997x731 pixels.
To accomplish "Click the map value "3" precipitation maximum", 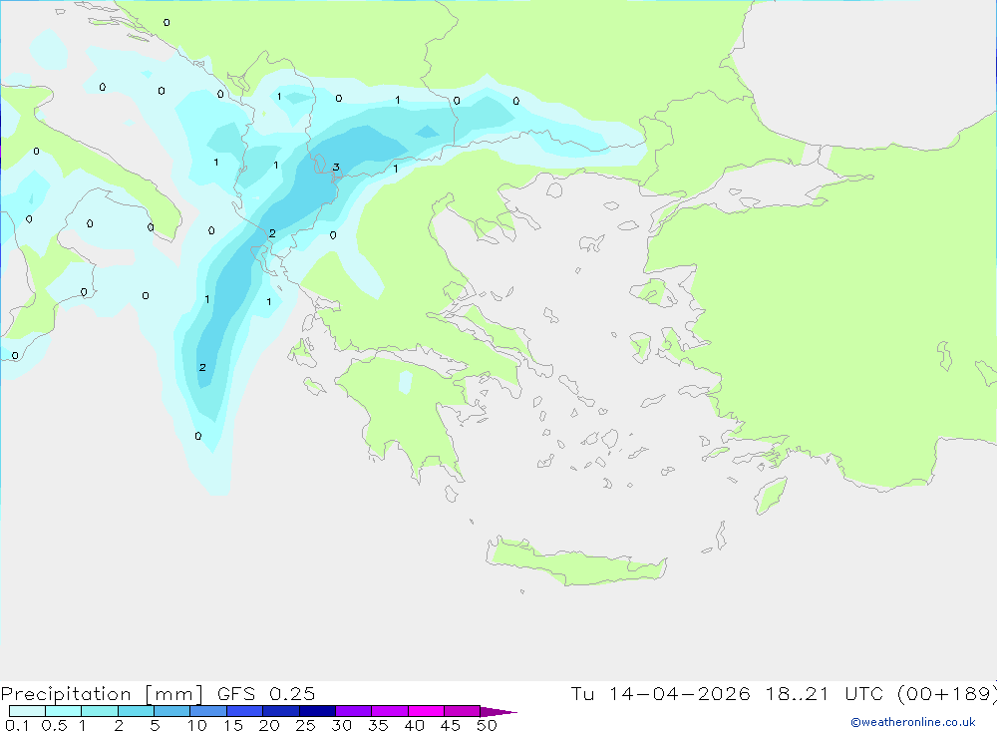I will pos(336,168).
